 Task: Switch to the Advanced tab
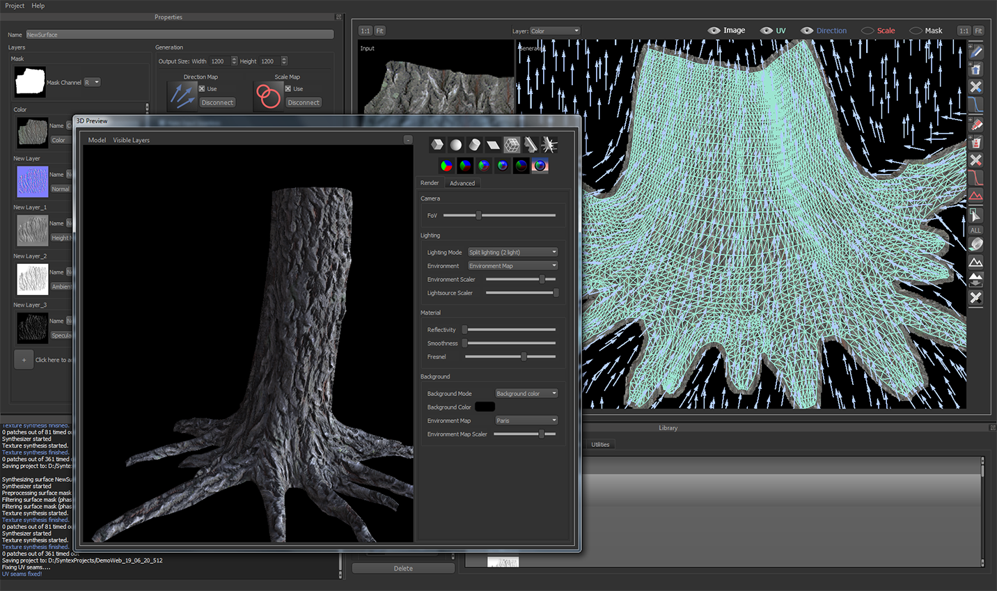pos(462,183)
